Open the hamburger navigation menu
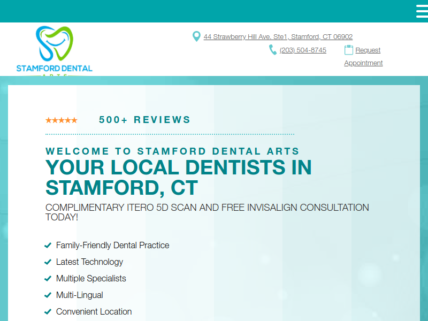The height and width of the screenshot is (321, 428). coord(422,11)
